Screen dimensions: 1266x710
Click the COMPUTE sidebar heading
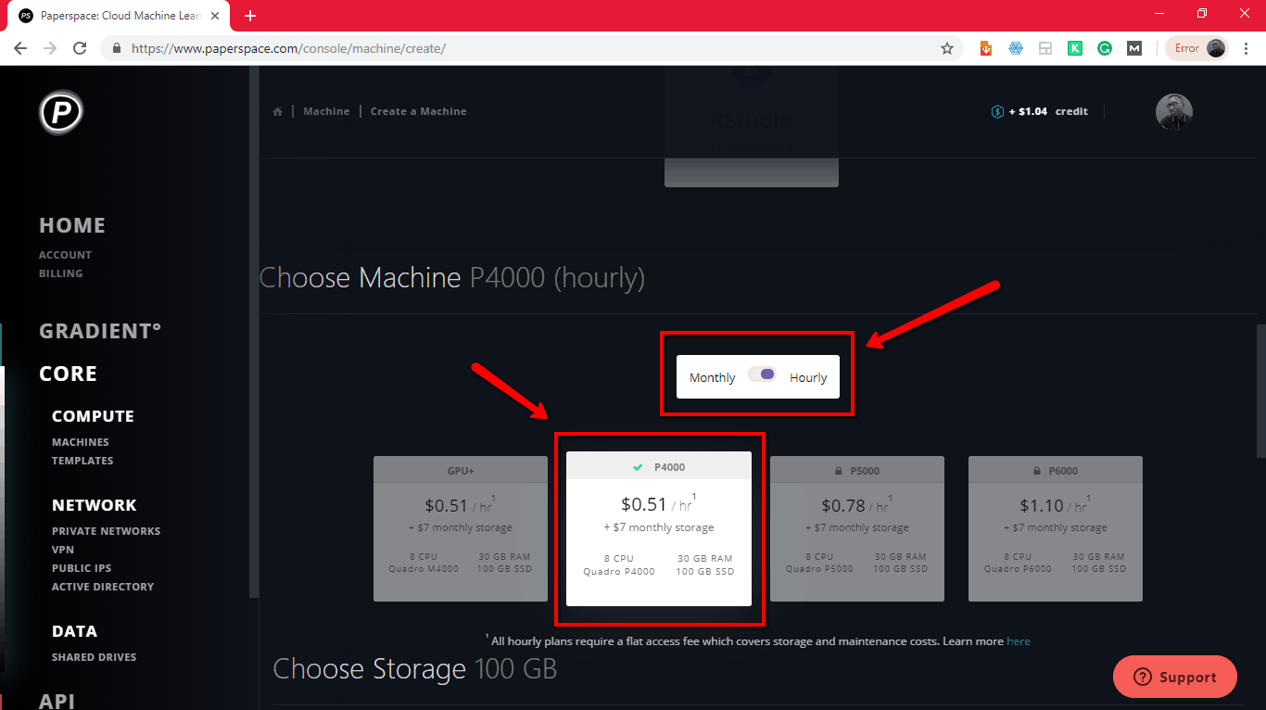(x=93, y=416)
